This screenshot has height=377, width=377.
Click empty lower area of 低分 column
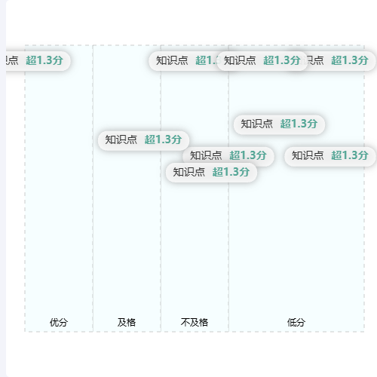(x=296, y=239)
